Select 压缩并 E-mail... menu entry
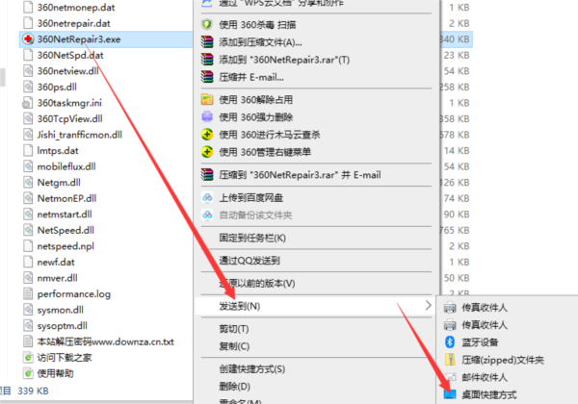This screenshot has width=578, height=404. point(316,77)
